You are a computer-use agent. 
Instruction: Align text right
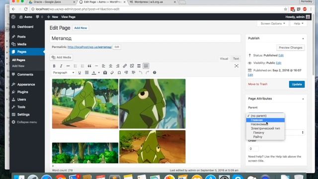118,66
